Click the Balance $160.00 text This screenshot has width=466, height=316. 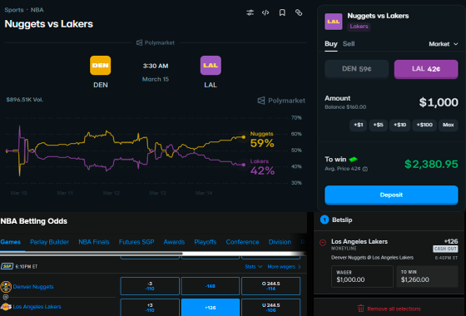[345, 107]
